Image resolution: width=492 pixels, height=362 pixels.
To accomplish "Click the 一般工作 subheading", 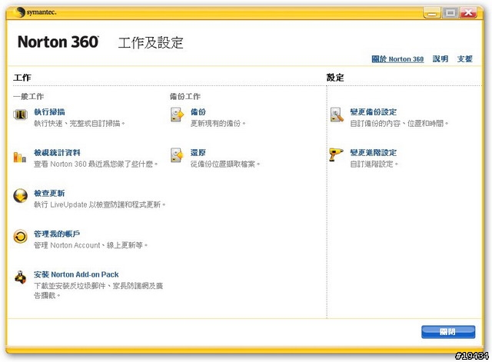I will pos(28,96).
